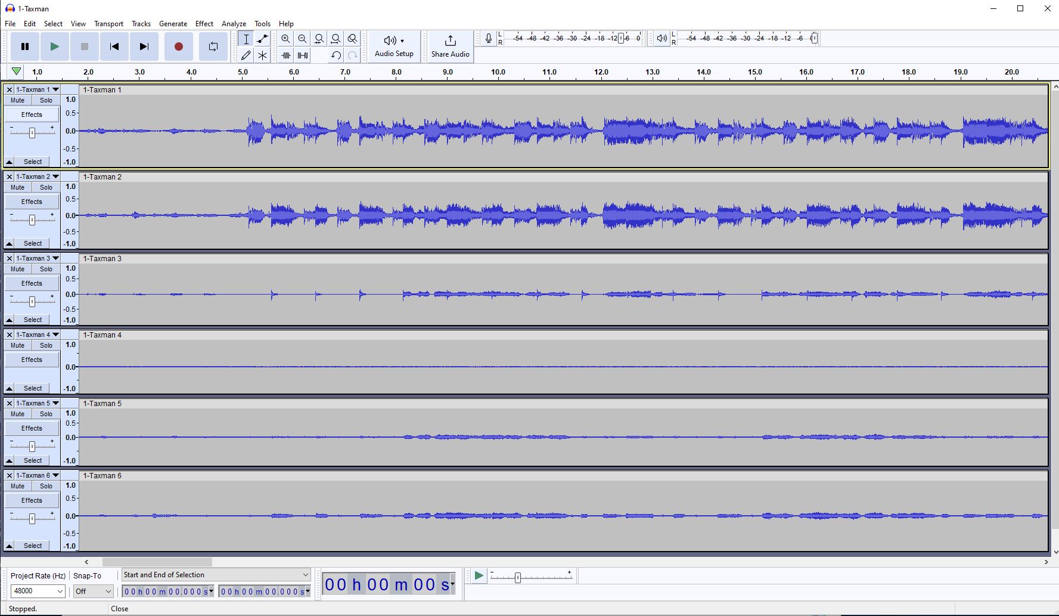The height and width of the screenshot is (616, 1059).
Task: Open Effects for track 1-Taxman 3
Action: (32, 283)
